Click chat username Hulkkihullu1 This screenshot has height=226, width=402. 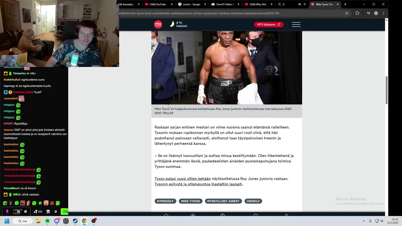[12, 79]
